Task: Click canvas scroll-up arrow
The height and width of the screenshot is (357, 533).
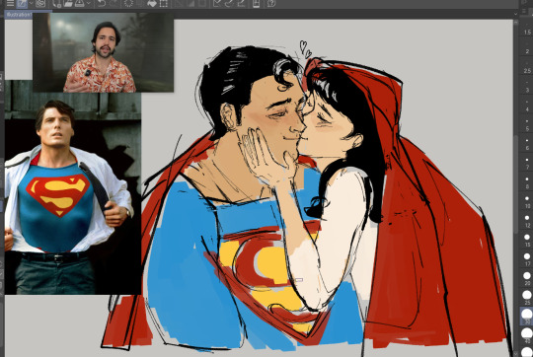Action: (515, 22)
